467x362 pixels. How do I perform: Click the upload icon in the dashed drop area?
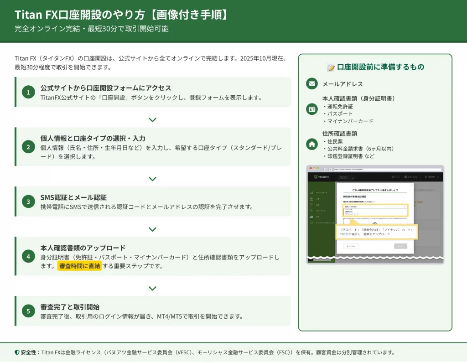pyautogui.click(x=374, y=223)
